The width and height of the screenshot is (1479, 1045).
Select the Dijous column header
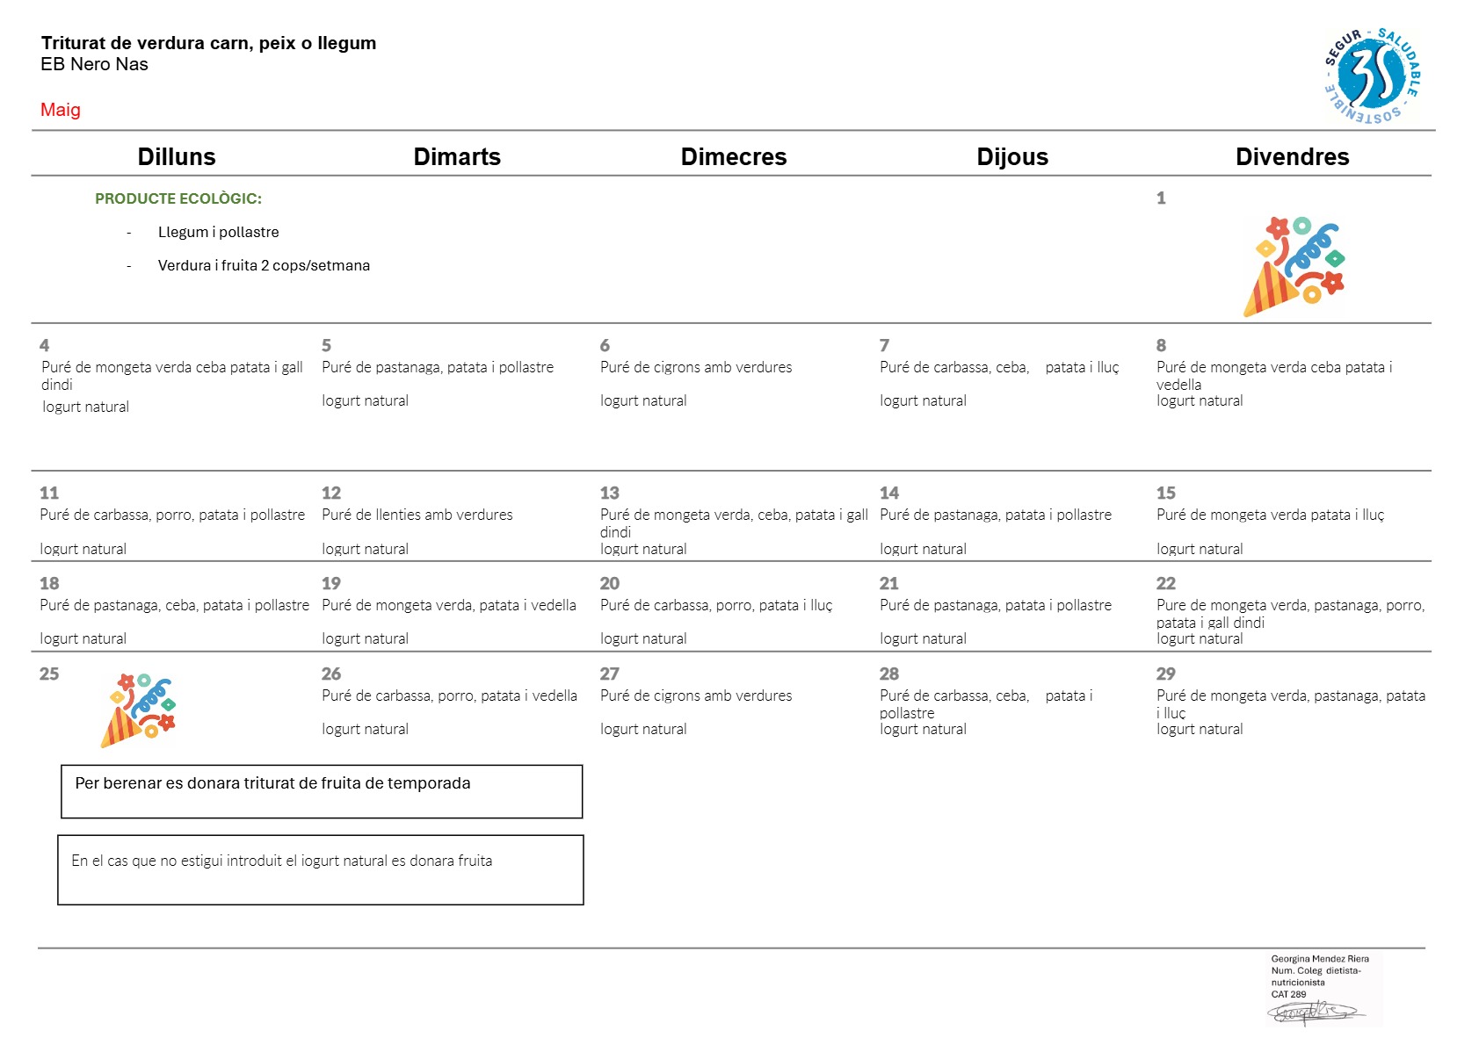(1012, 156)
